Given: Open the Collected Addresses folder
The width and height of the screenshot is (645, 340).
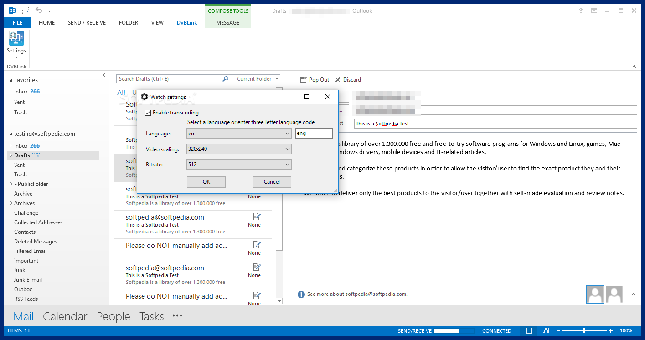Looking at the screenshot, I should point(38,222).
